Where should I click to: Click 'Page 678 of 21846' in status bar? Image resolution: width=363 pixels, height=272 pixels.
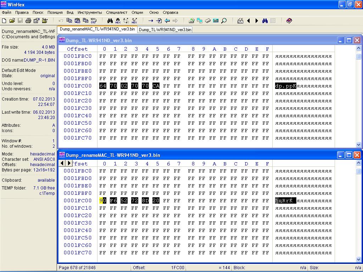click(77, 268)
